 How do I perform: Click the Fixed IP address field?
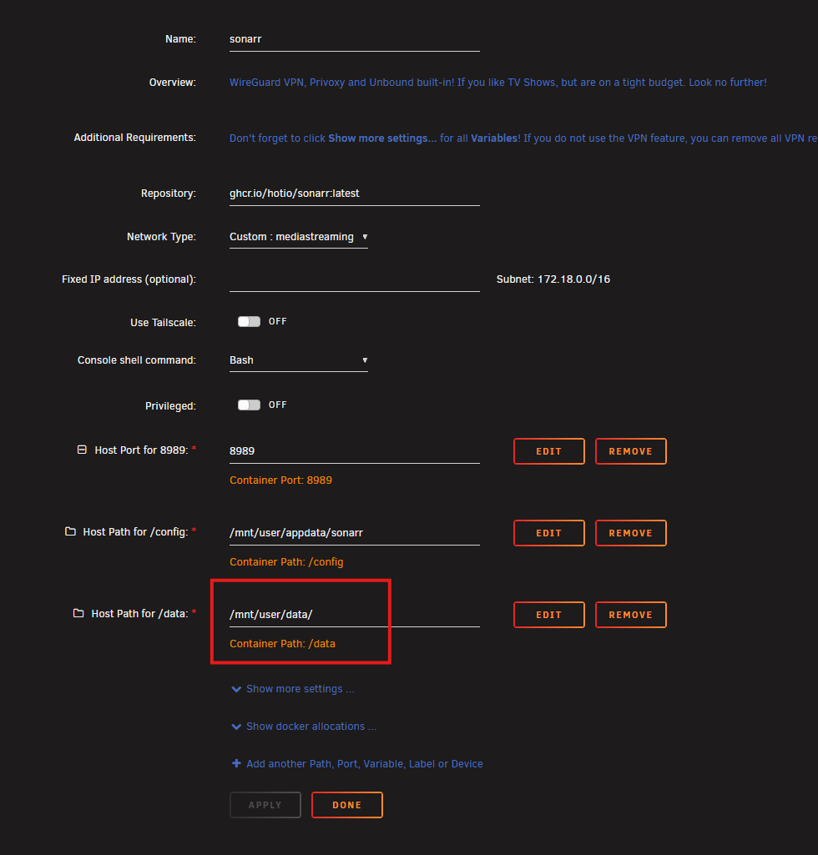pos(354,279)
